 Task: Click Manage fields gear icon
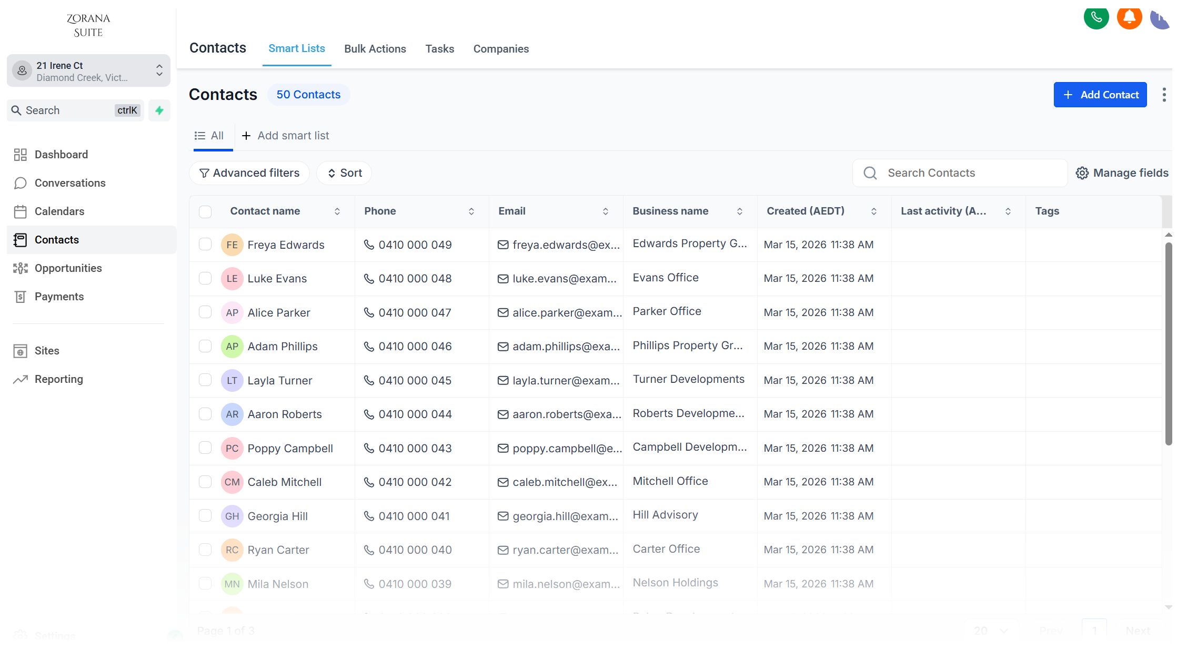pos(1082,173)
